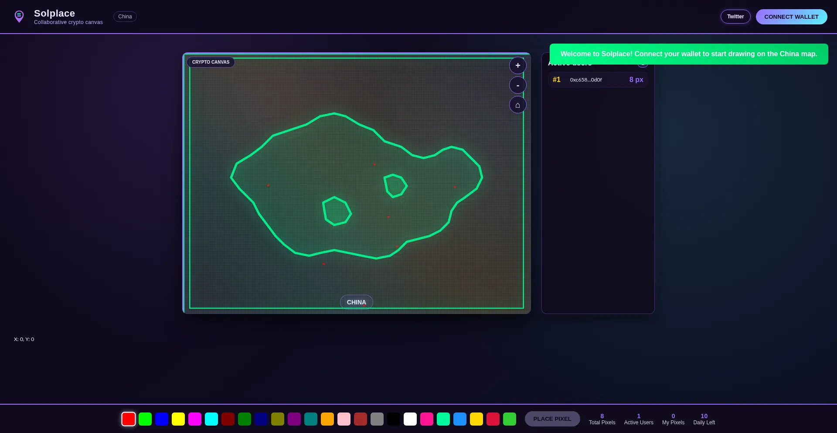The image size is (837, 433).
Task: Zoom in with the plus button
Action: point(517,65)
